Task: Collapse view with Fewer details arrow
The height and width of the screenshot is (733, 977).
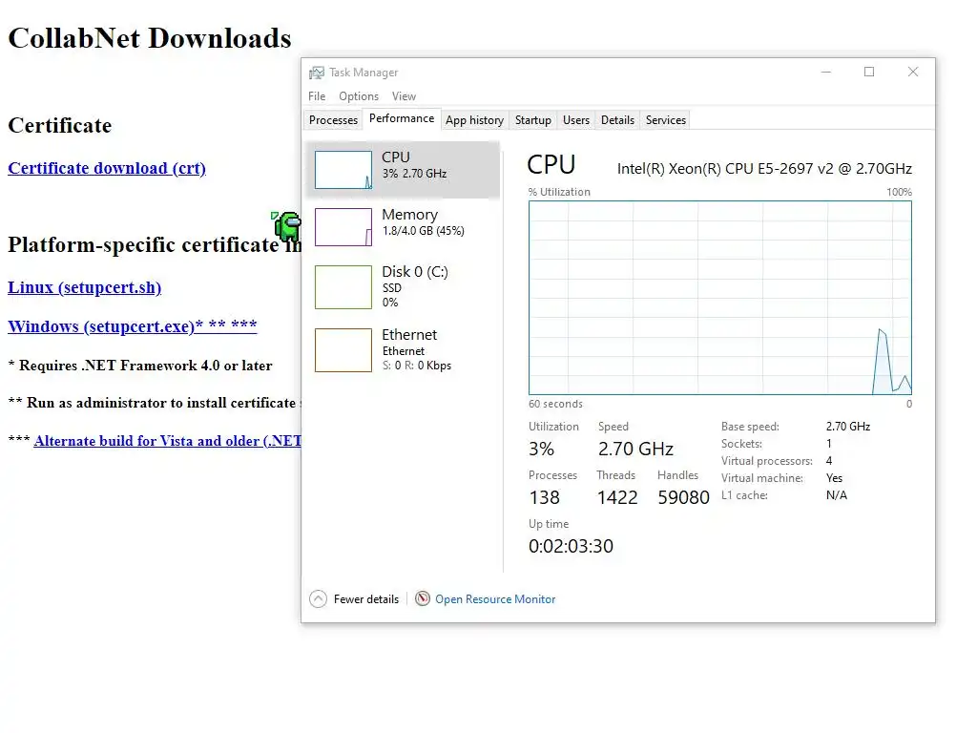Action: pyautogui.click(x=318, y=599)
